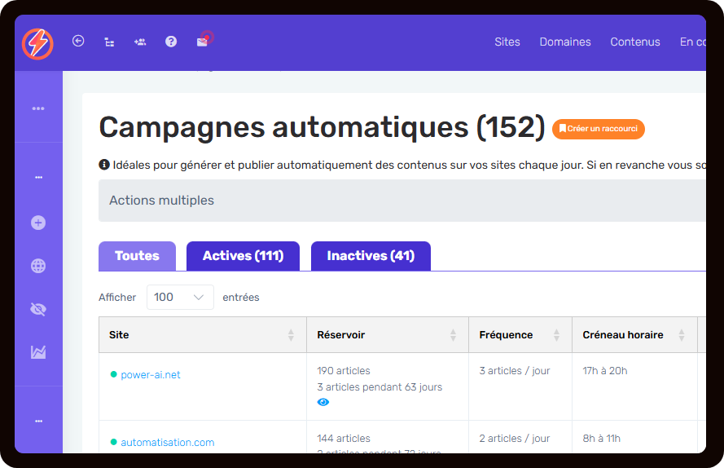
Task: Click the lightning bolt logo
Action: (x=37, y=44)
